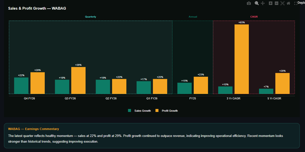
Task: Click the +93% value label
Action: [x=241, y=22]
